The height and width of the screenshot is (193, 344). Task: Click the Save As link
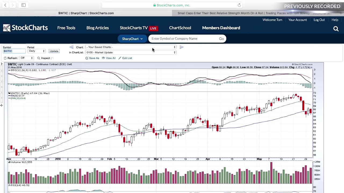[x=94, y=58]
